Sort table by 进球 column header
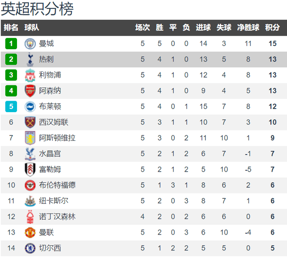Screen dimensions: 287x257 point(203,28)
